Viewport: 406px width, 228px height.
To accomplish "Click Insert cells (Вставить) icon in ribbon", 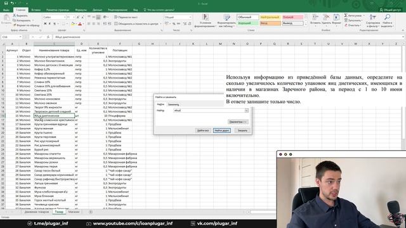I will coord(315,18).
